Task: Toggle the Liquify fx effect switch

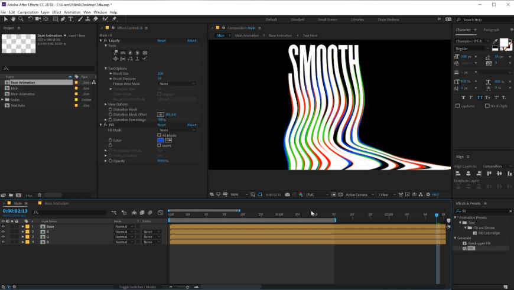Action: coord(106,41)
